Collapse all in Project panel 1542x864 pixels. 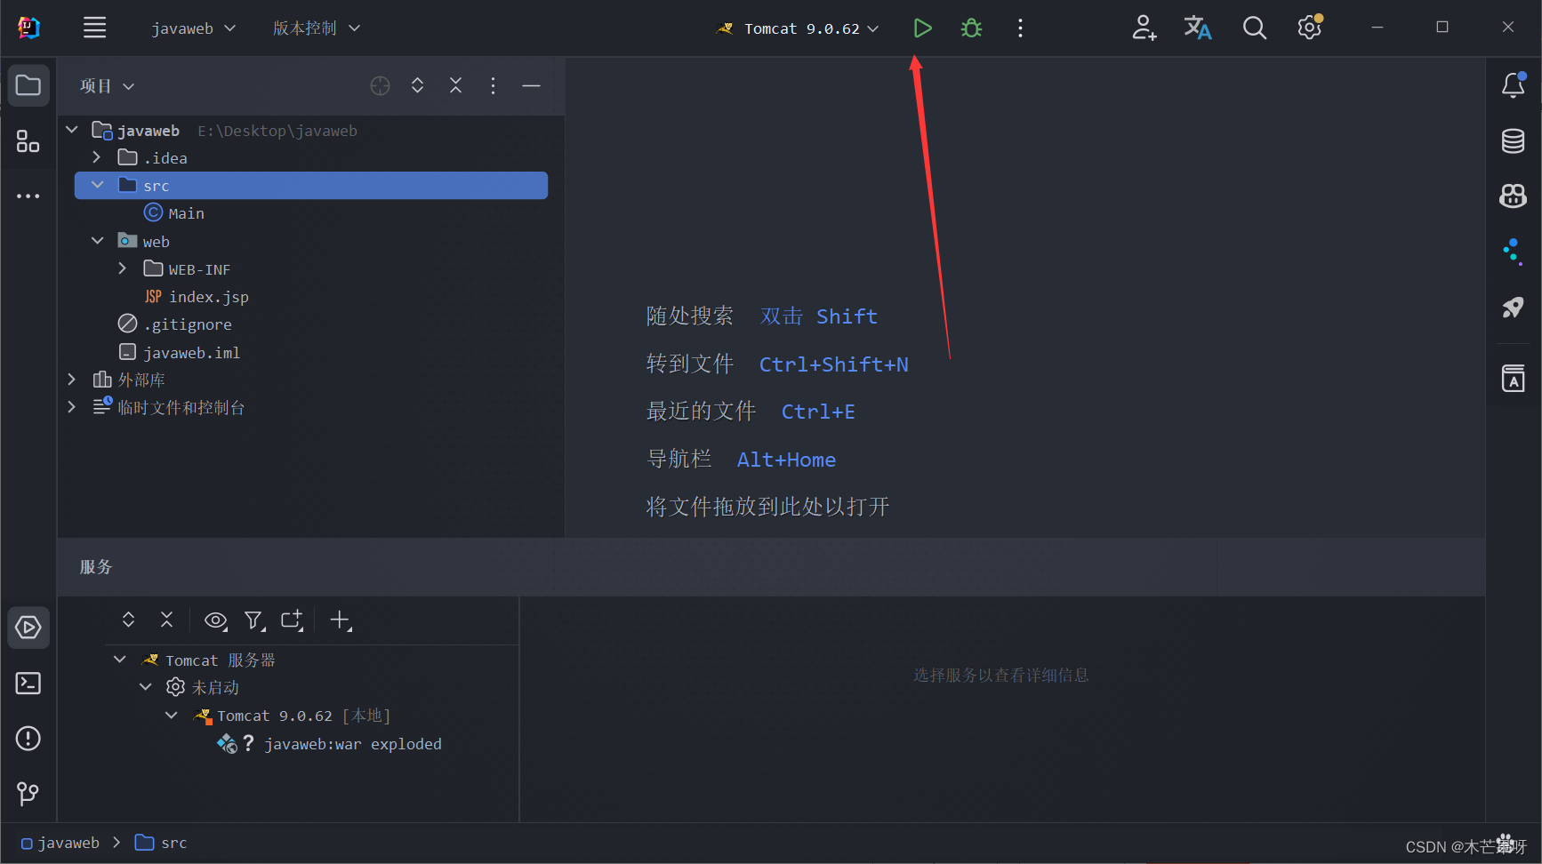pyautogui.click(x=456, y=86)
